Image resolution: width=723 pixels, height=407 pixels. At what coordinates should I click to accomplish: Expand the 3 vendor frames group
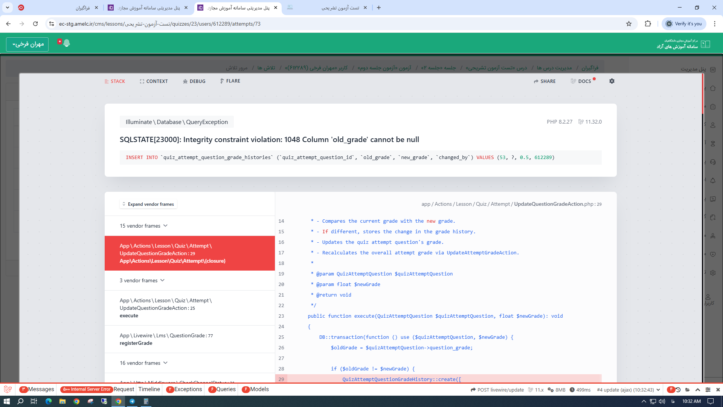click(x=142, y=280)
